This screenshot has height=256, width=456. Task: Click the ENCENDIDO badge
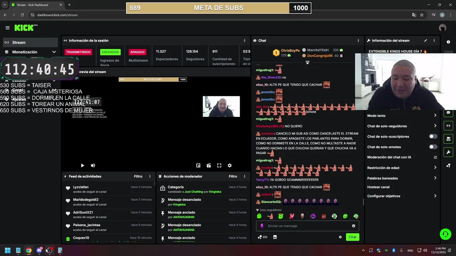tap(110, 52)
